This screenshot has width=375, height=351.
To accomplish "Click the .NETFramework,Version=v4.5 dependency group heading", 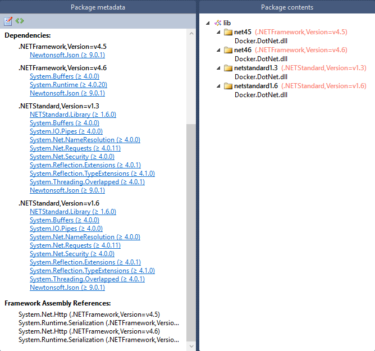I will [62, 47].
